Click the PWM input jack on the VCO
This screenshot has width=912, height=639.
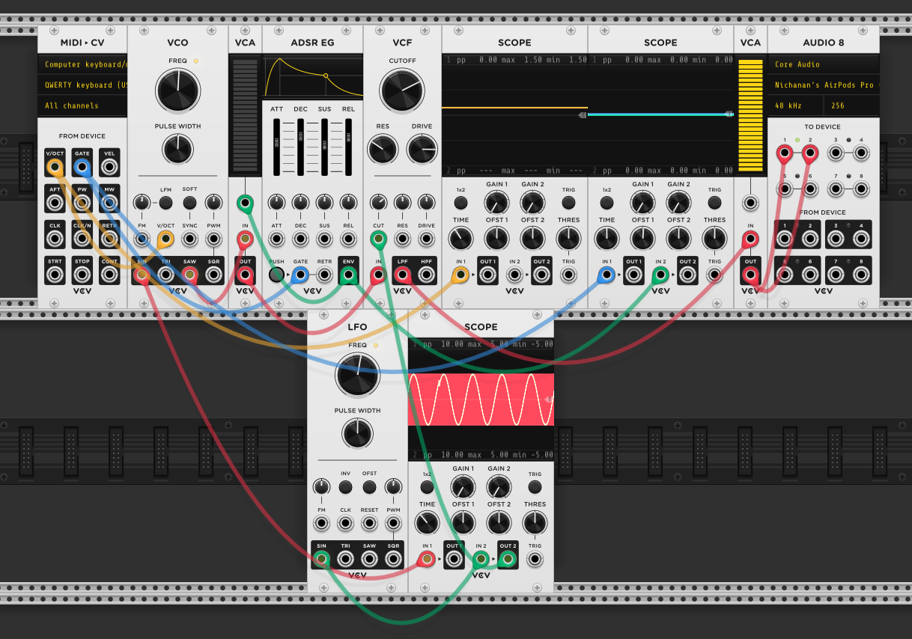pyautogui.click(x=214, y=239)
